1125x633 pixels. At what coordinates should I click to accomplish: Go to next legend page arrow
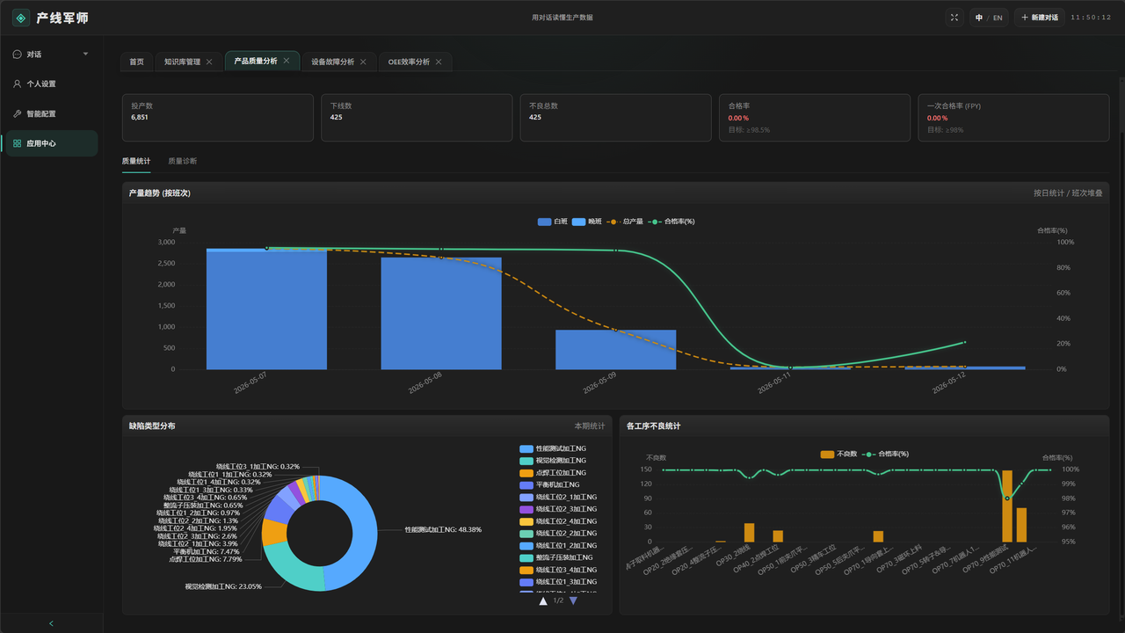(573, 600)
